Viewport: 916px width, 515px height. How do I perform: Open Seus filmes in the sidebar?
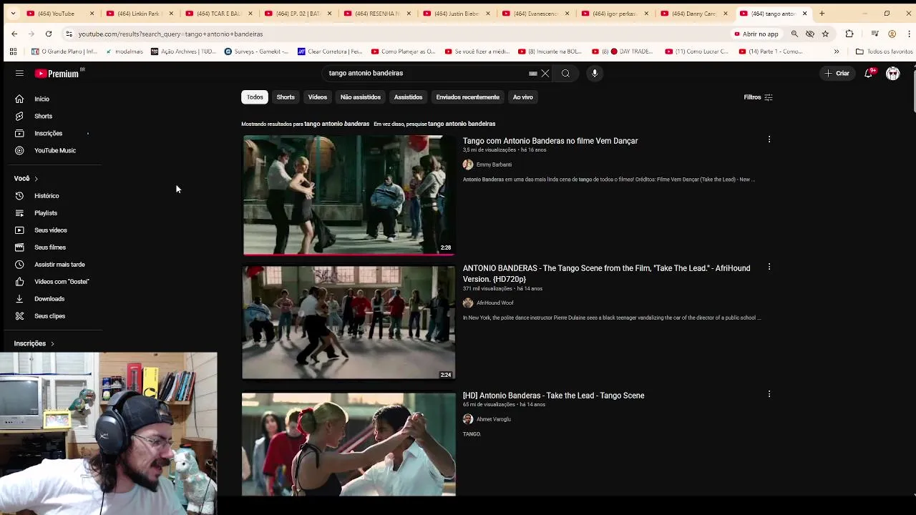[52, 247]
